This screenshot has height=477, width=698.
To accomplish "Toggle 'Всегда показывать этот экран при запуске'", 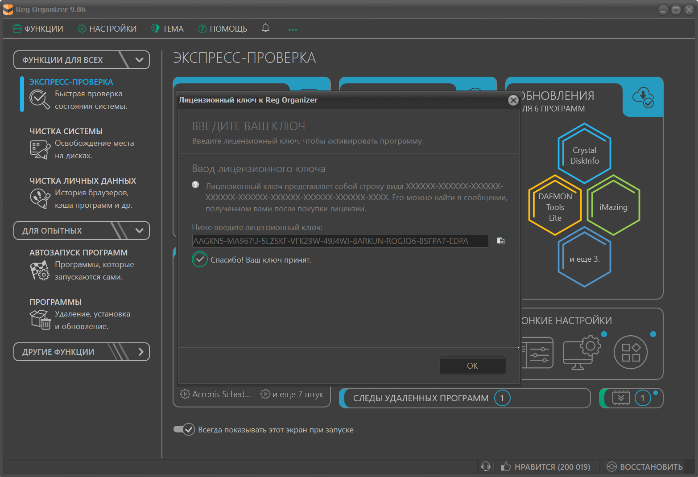I will [x=184, y=429].
